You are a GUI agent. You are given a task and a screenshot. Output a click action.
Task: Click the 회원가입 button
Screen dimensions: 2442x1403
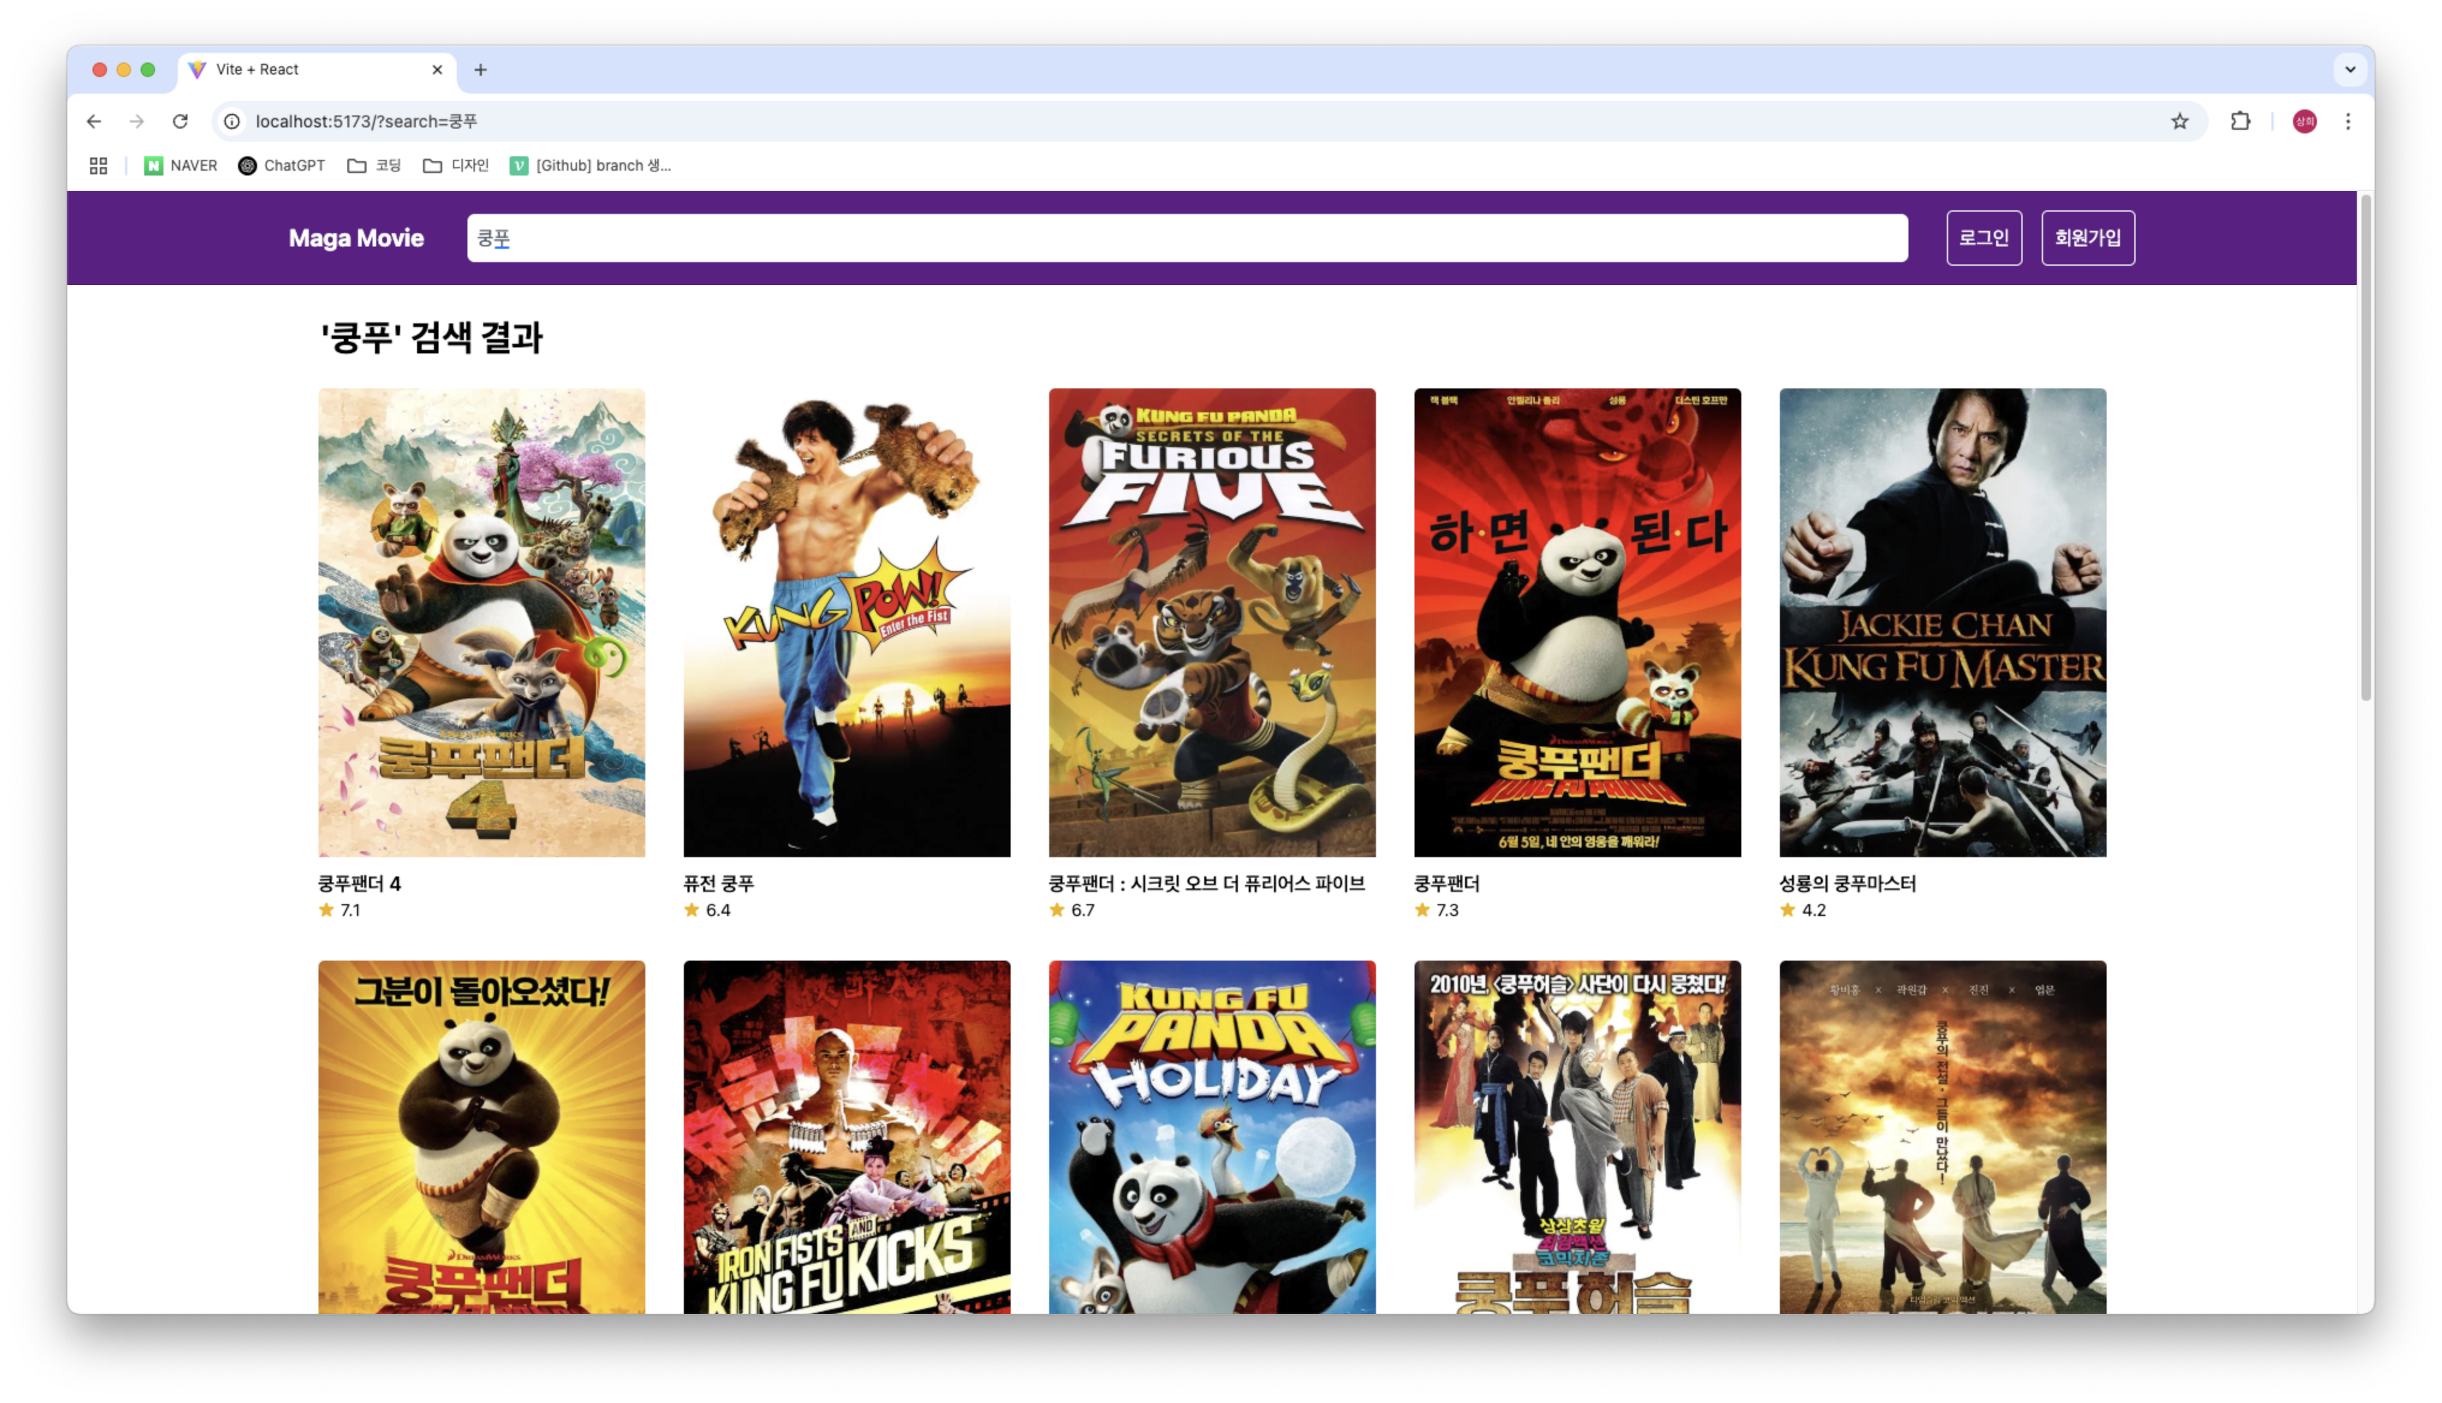click(x=2087, y=238)
